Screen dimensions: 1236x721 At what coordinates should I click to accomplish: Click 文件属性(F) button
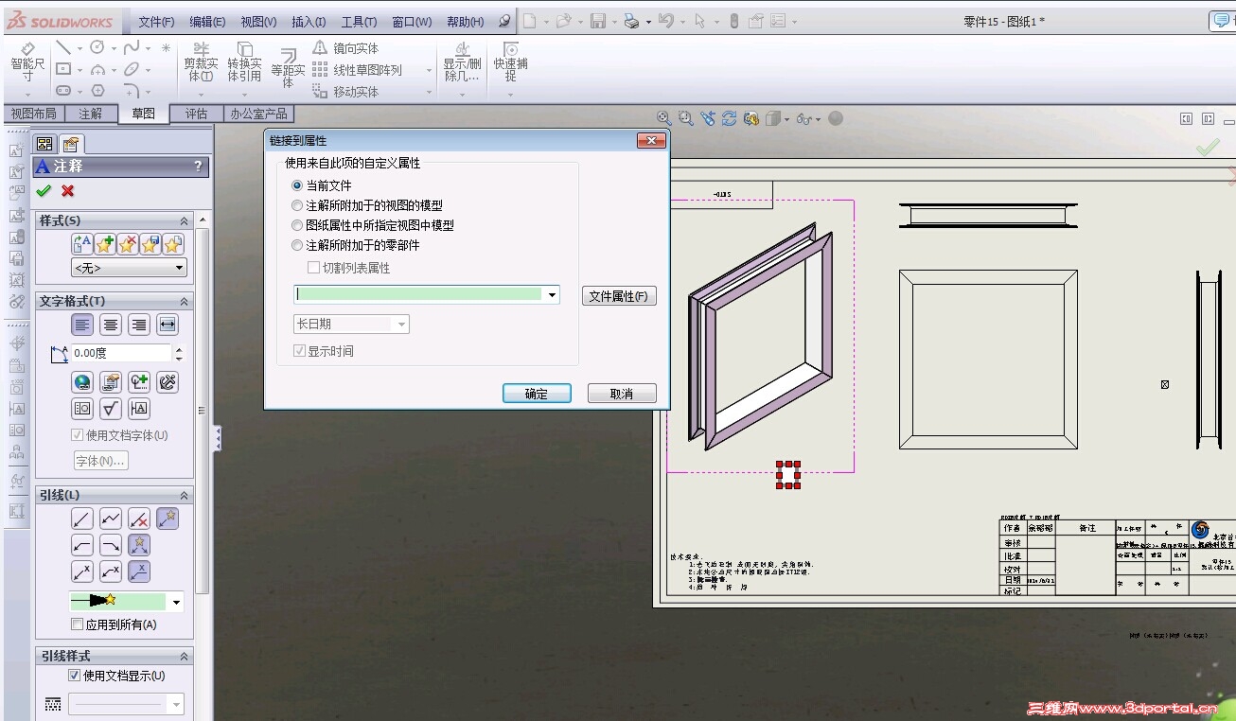[x=619, y=296]
